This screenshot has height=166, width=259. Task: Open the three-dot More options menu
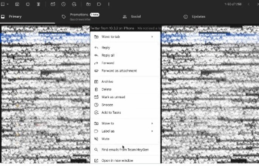[108, 4]
